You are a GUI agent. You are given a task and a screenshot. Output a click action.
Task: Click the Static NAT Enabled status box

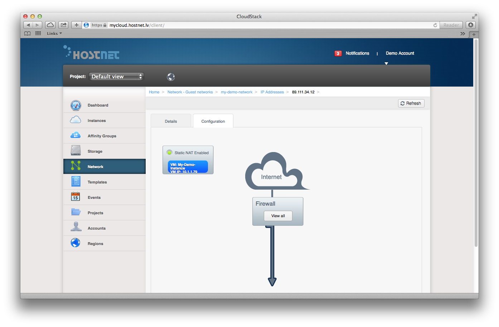pyautogui.click(x=188, y=153)
